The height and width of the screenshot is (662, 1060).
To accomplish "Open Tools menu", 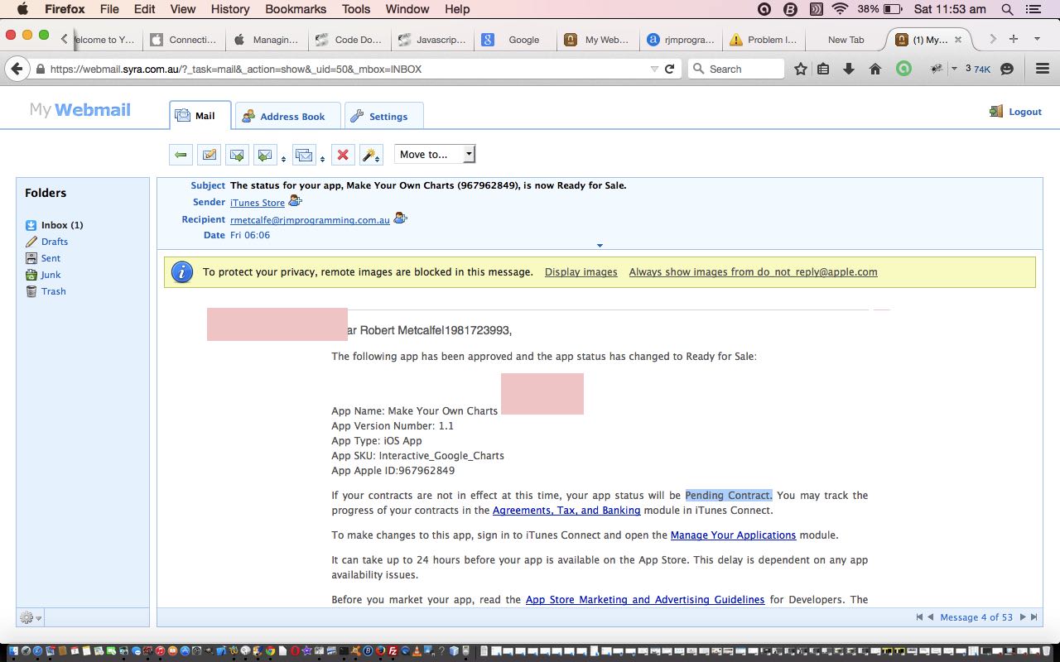I will click(x=356, y=9).
